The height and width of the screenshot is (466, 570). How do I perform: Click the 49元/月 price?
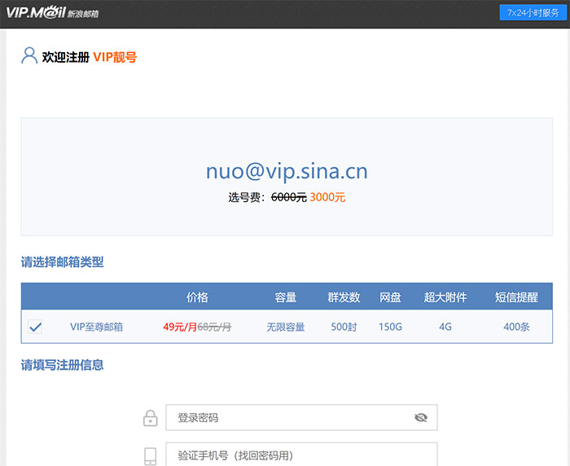click(180, 327)
